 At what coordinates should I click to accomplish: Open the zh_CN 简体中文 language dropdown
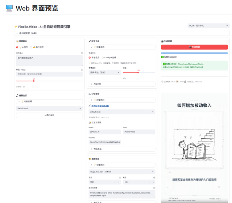coord(208,26)
